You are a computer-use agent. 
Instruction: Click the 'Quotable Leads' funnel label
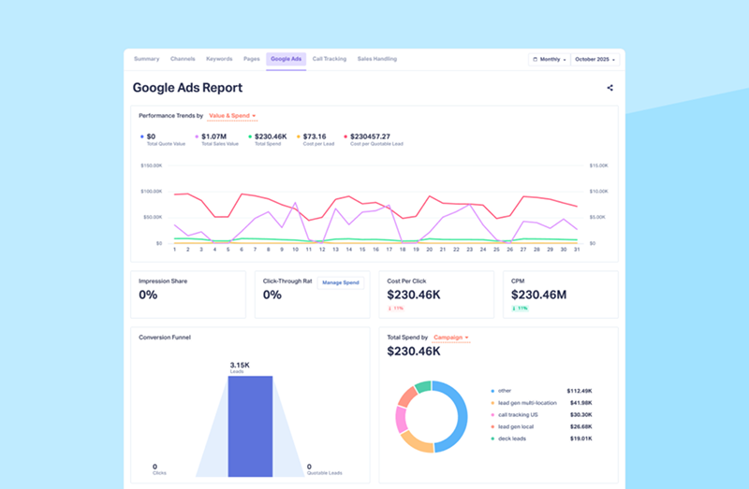324,473
